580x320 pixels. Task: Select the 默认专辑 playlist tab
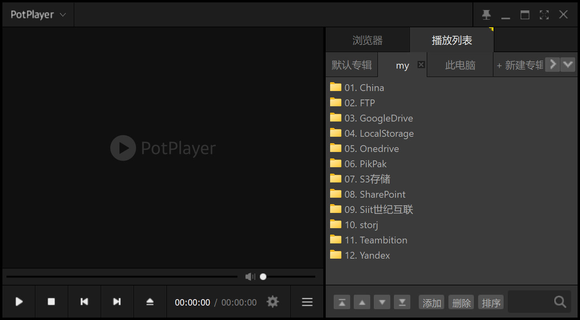coord(352,65)
